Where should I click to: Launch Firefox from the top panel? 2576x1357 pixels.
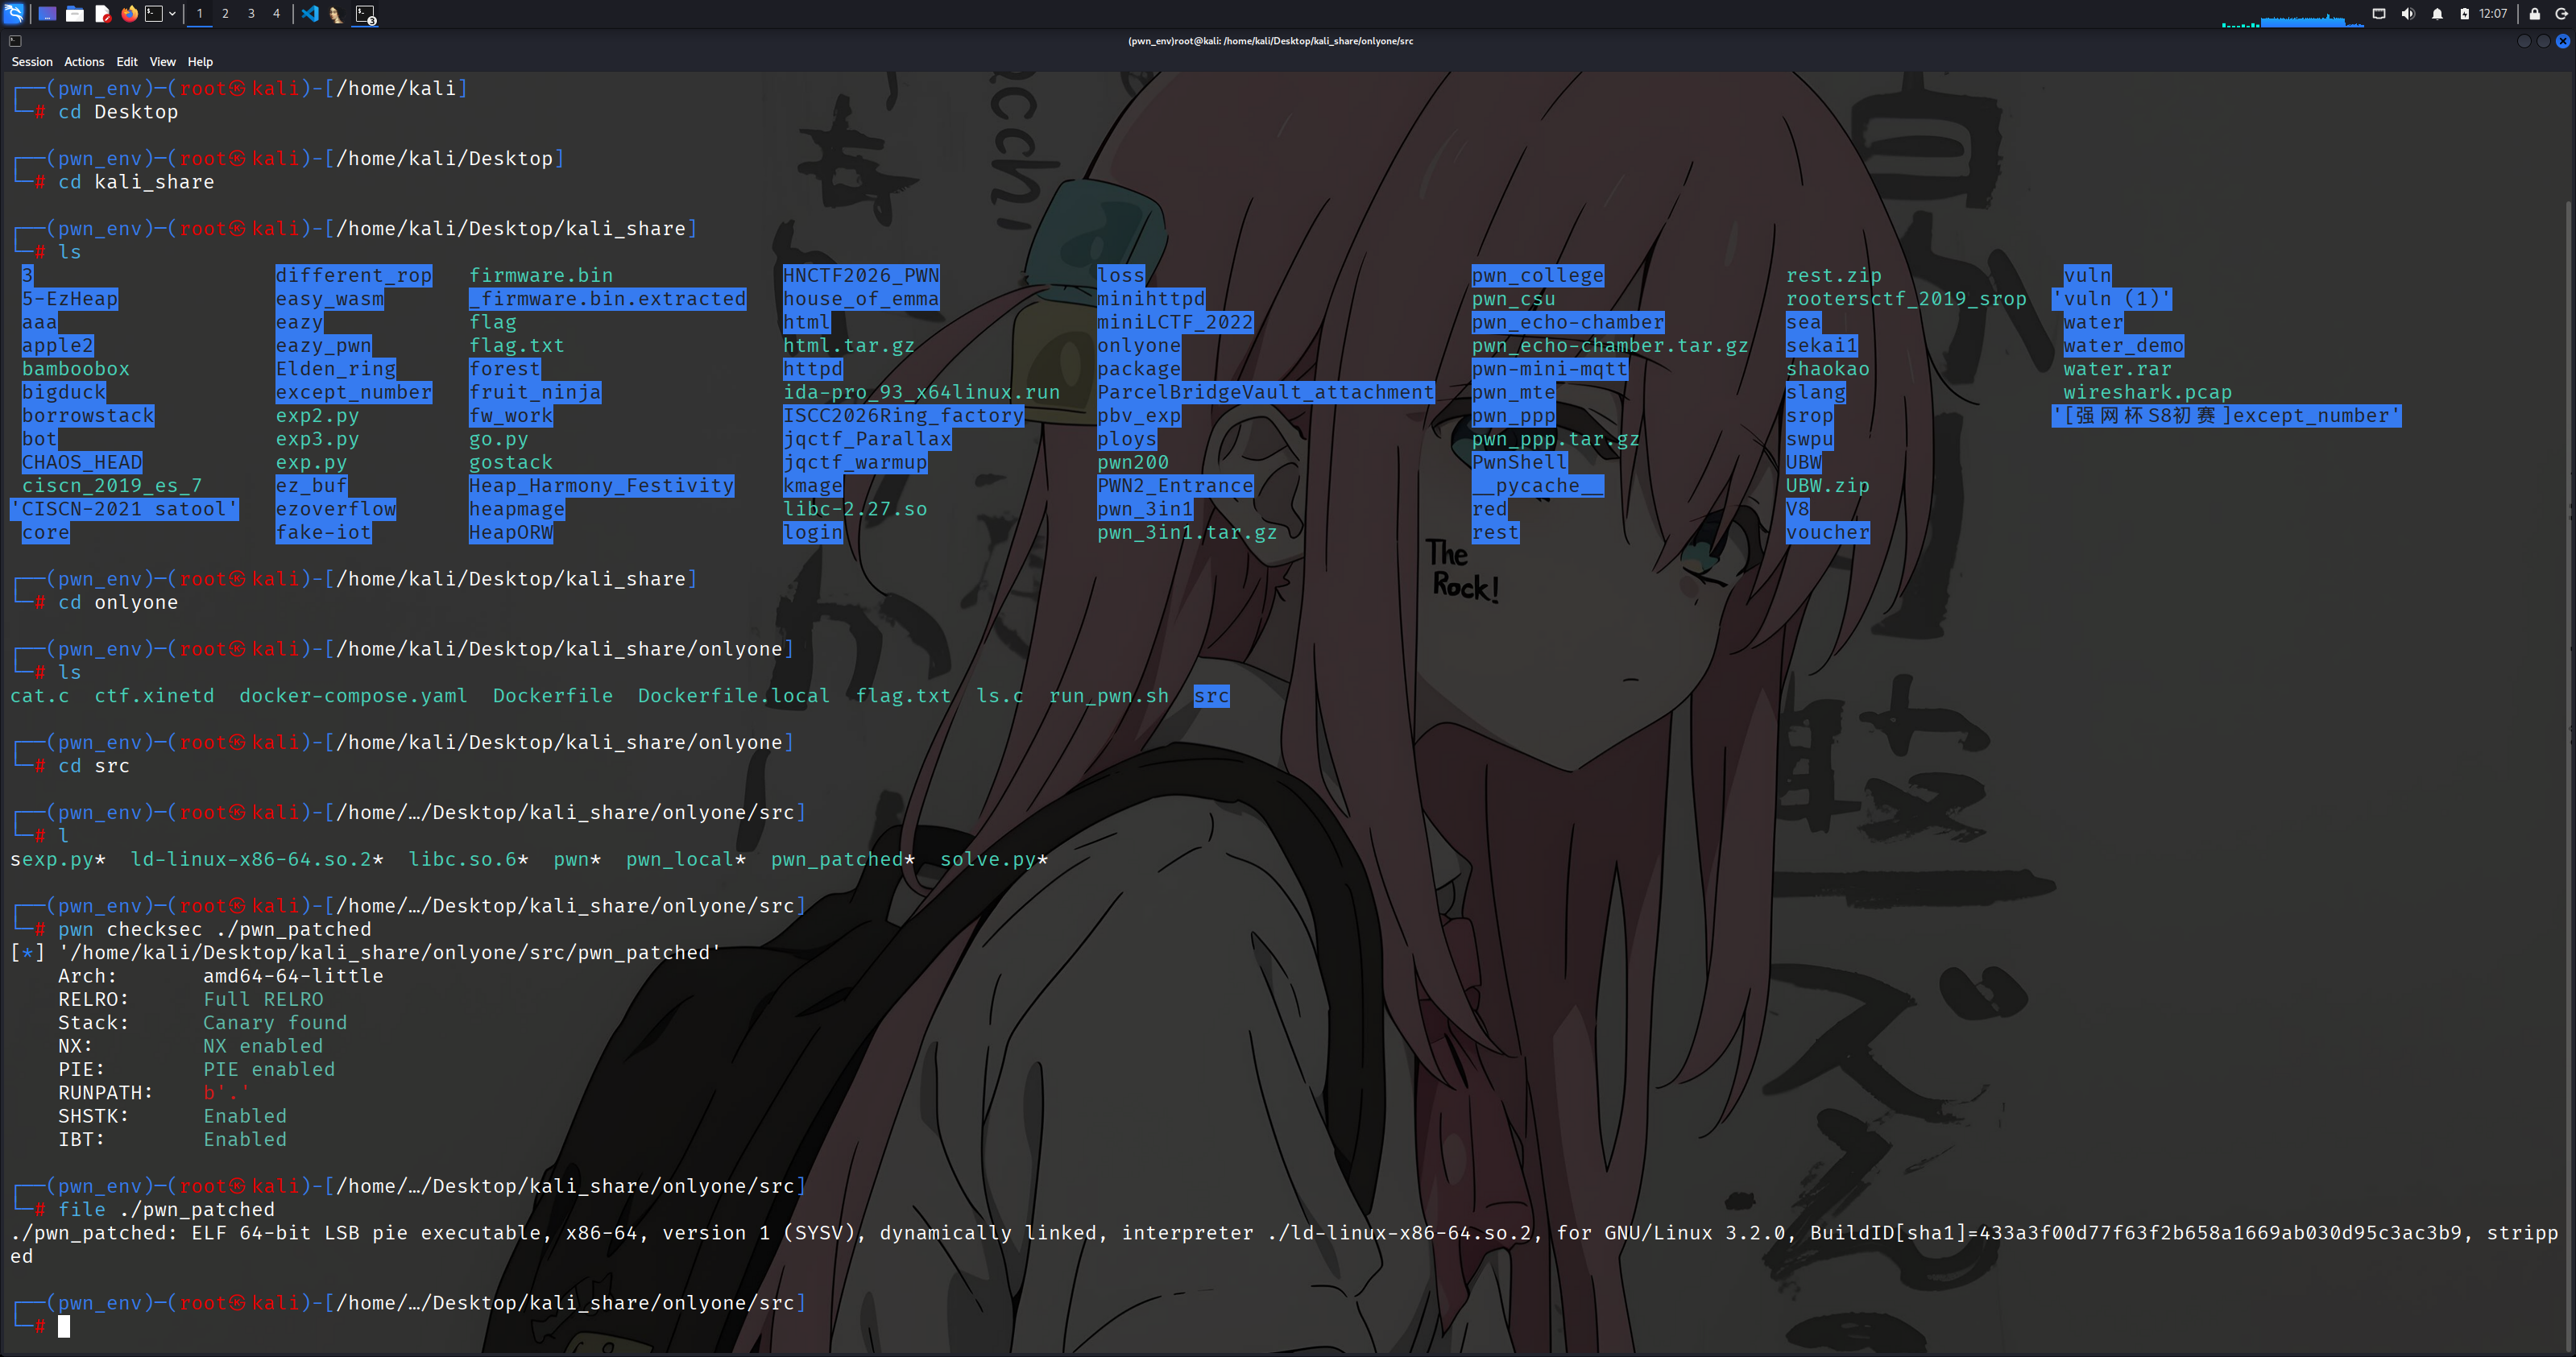tap(130, 14)
